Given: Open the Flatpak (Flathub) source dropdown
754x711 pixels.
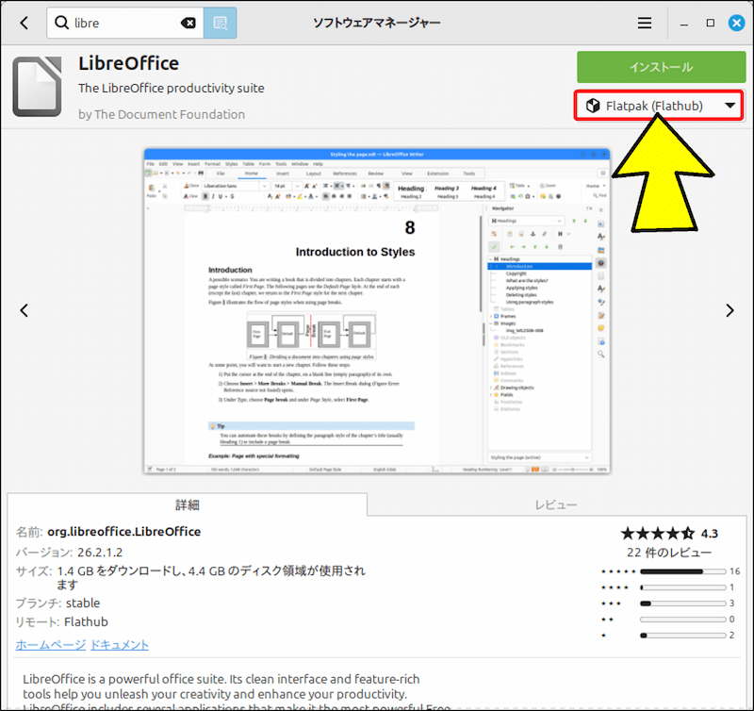Looking at the screenshot, I should (659, 106).
